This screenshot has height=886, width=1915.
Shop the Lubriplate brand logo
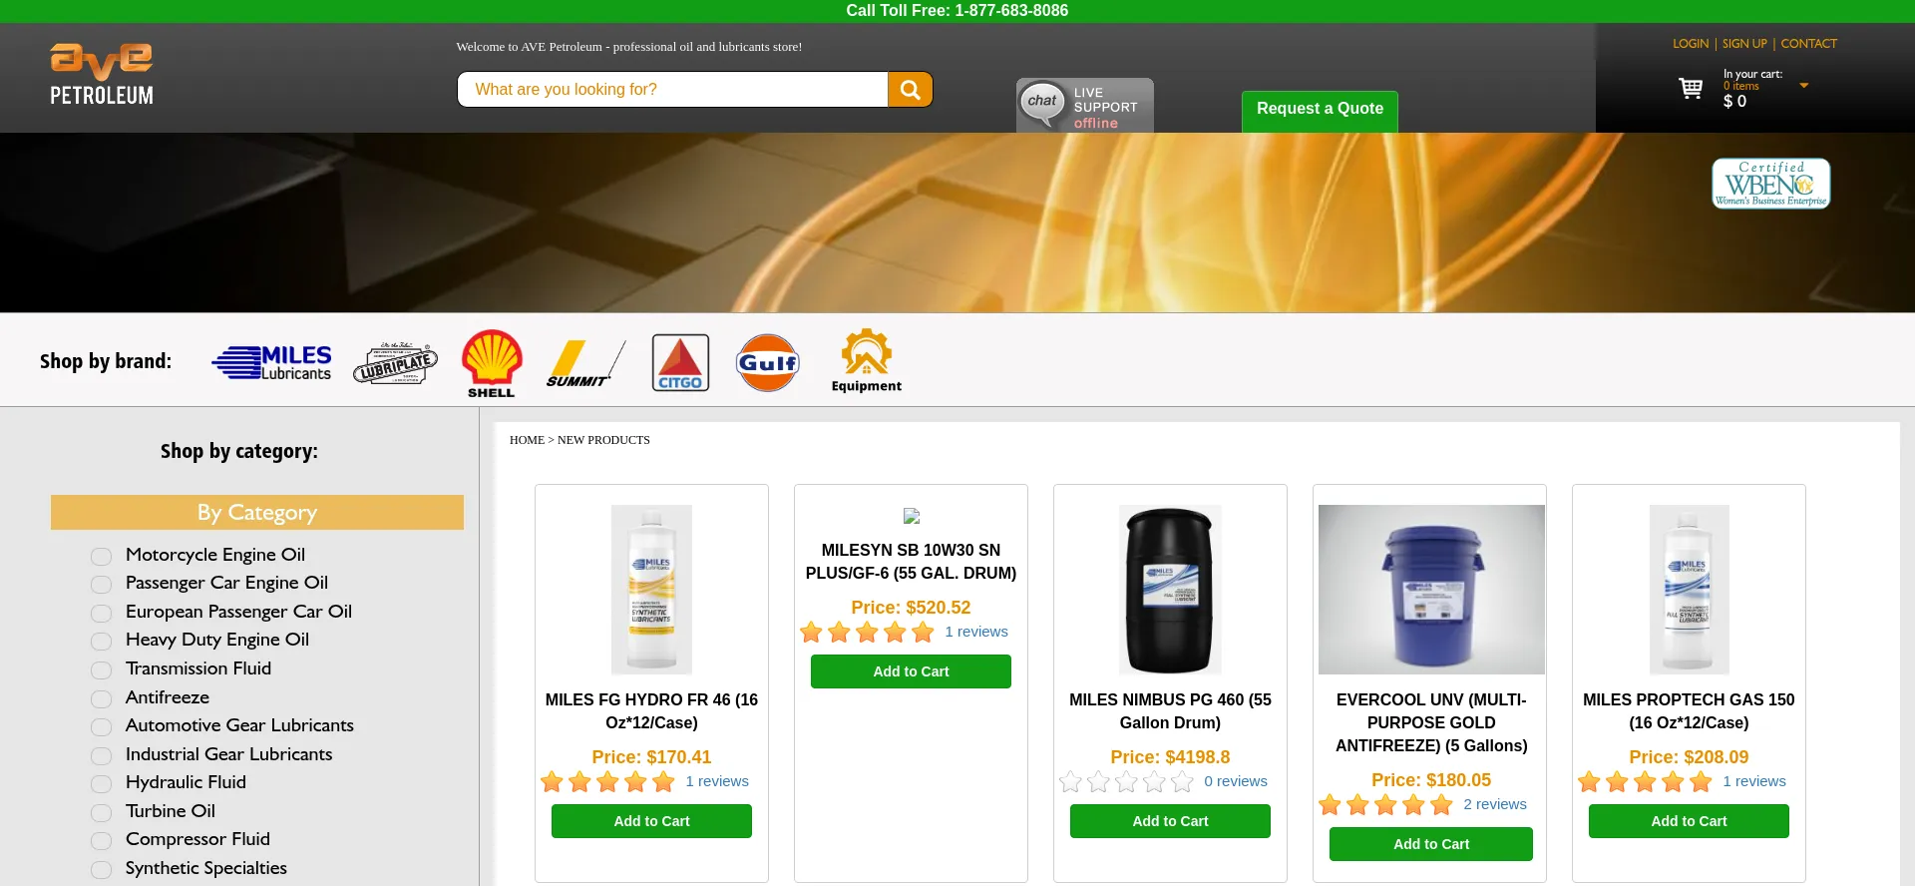tap(395, 363)
